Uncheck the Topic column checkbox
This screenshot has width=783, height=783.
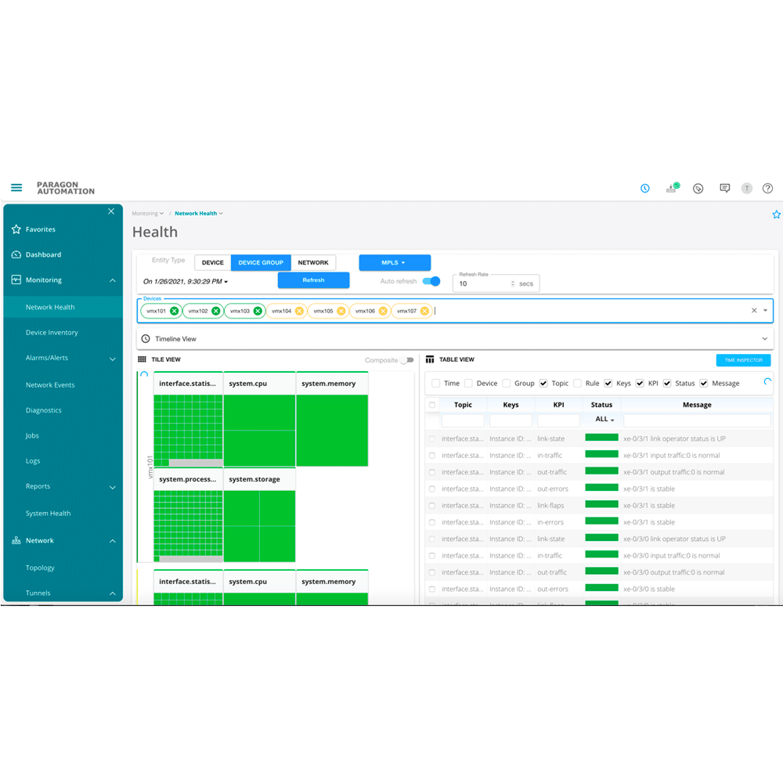pyautogui.click(x=543, y=384)
